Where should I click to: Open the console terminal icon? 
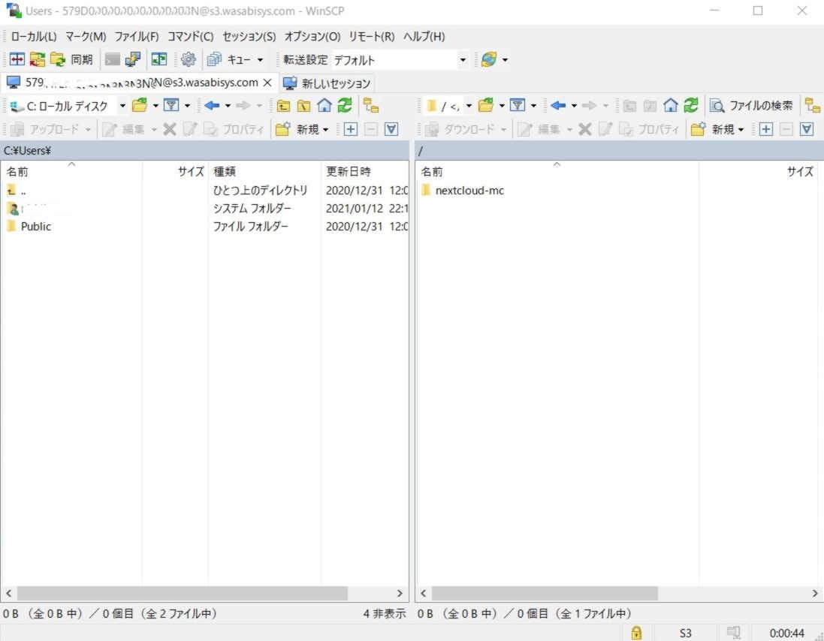tap(113, 59)
